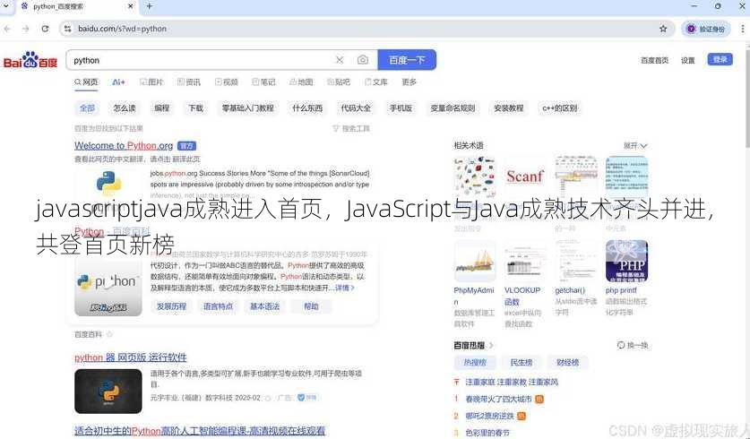Switch to the 热搜榜 tab
This screenshot has height=439, width=750.
tap(475, 363)
